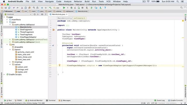This screenshot has height=105, width=187.
Task: Open the app run configuration dropdown
Action: pyautogui.click(x=57, y=8)
